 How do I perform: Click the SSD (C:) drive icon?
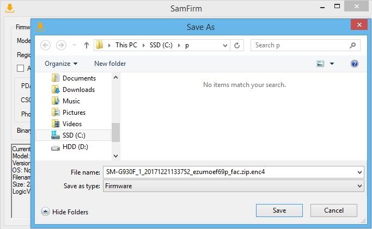(55, 135)
